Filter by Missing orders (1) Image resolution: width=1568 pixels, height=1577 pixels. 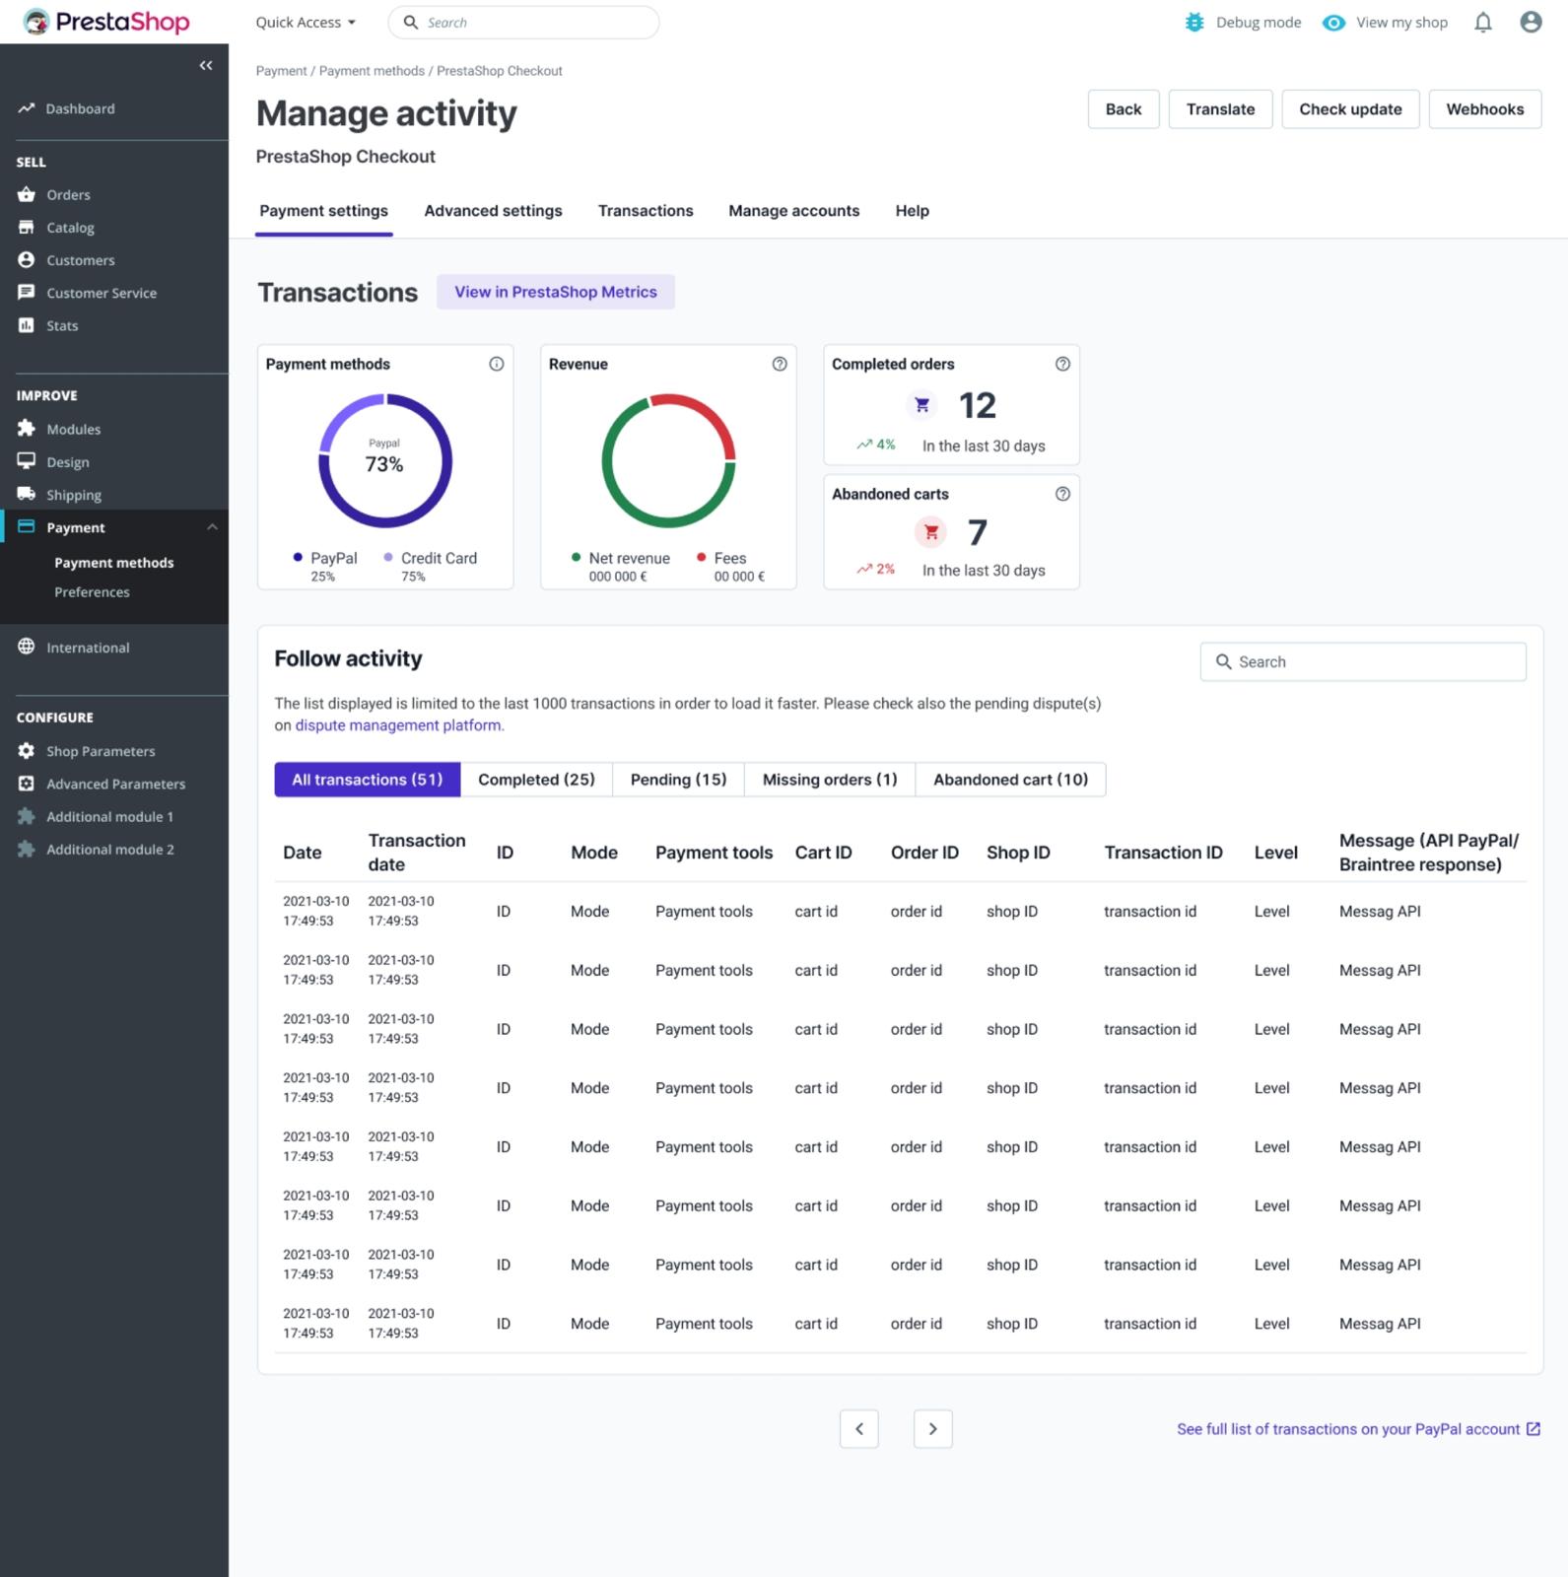pos(830,780)
